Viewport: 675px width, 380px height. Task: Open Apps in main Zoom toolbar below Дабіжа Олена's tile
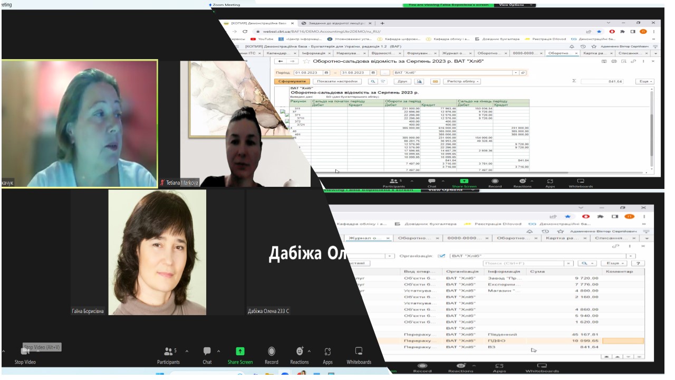tap(327, 356)
